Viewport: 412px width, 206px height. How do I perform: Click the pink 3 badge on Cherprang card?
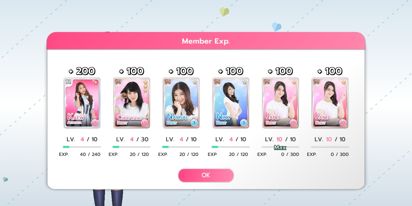click(144, 123)
